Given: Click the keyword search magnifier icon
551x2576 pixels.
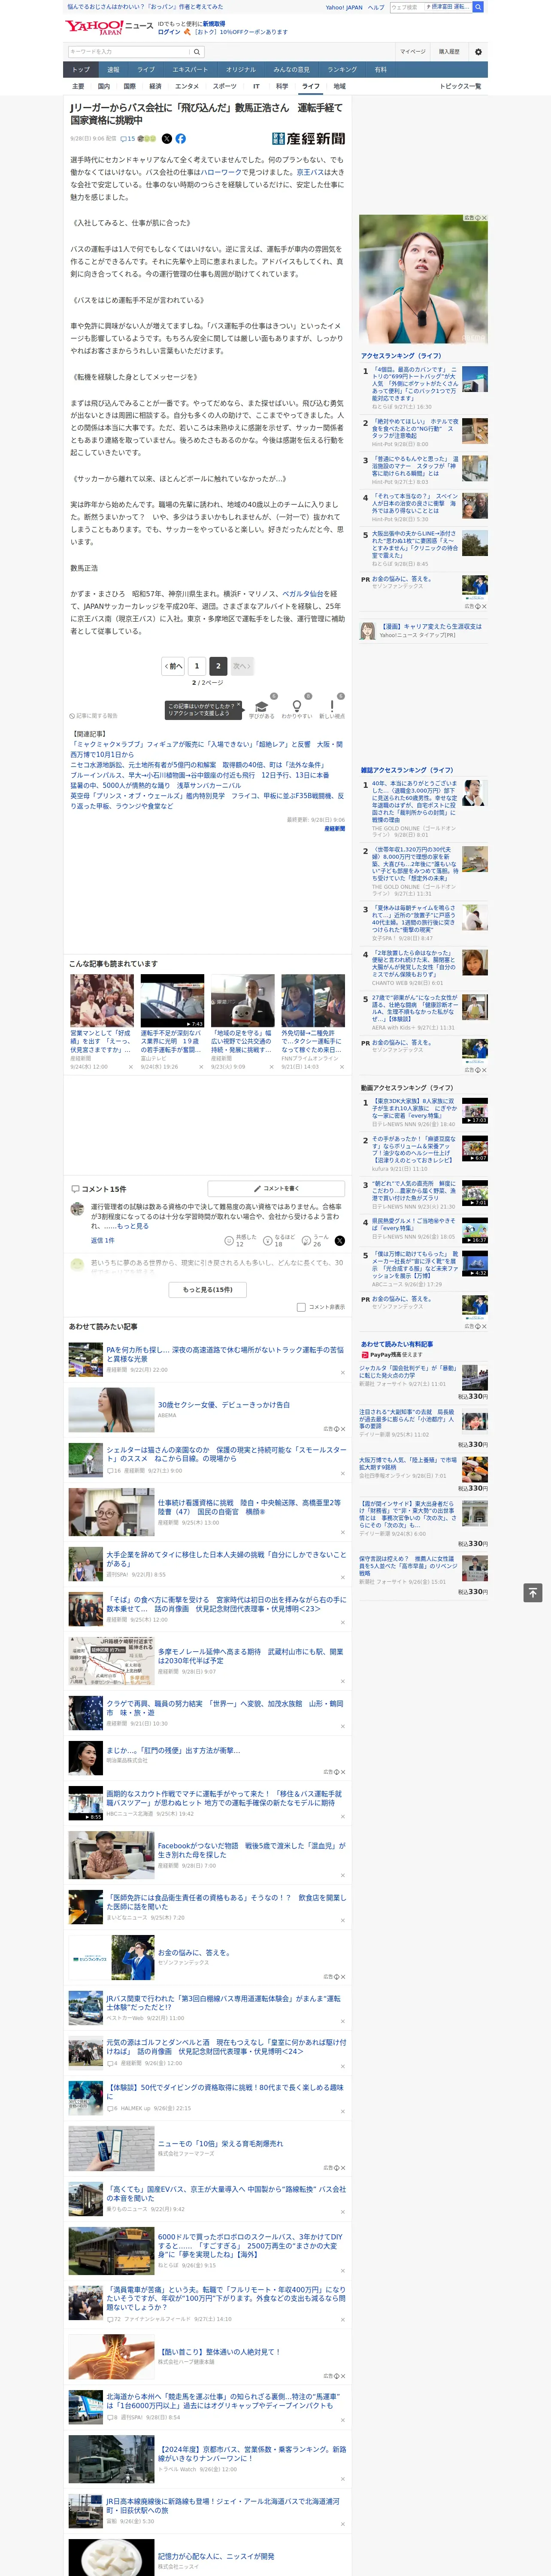Looking at the screenshot, I should pos(197,52).
